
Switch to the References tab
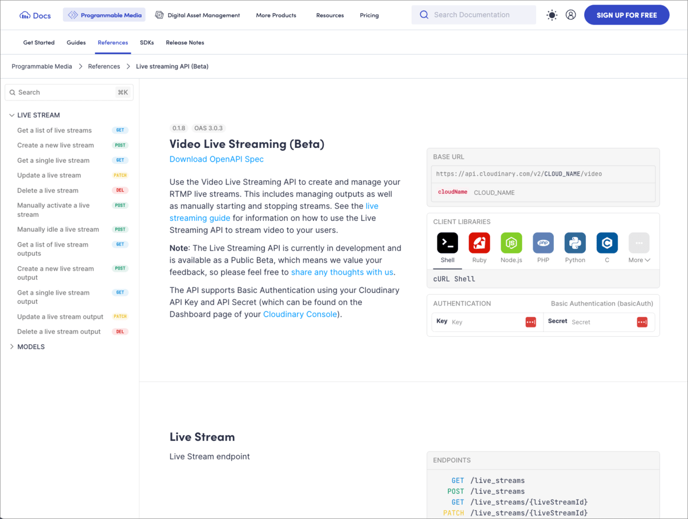pos(113,42)
